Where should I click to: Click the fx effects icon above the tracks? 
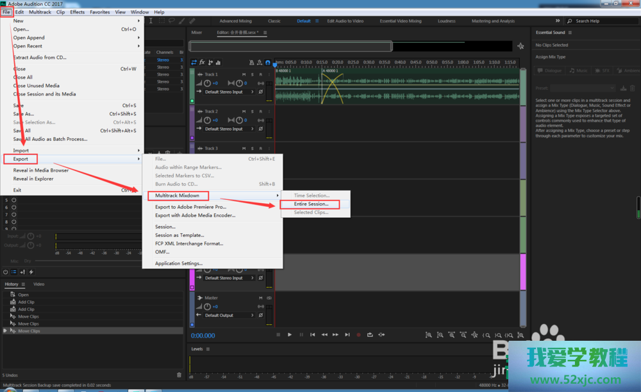click(x=202, y=62)
